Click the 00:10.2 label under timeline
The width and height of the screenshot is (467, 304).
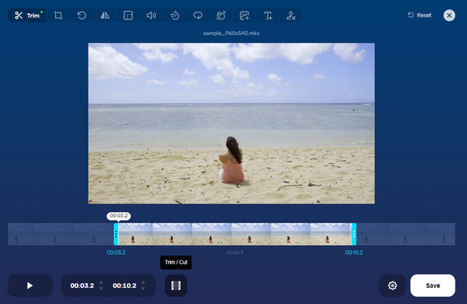pos(354,253)
